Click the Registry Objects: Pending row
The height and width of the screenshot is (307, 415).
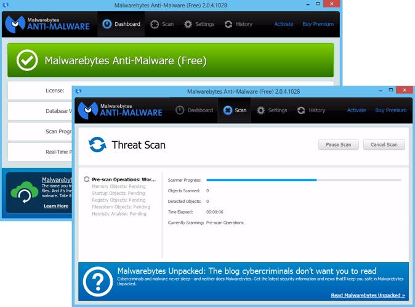pos(119,200)
